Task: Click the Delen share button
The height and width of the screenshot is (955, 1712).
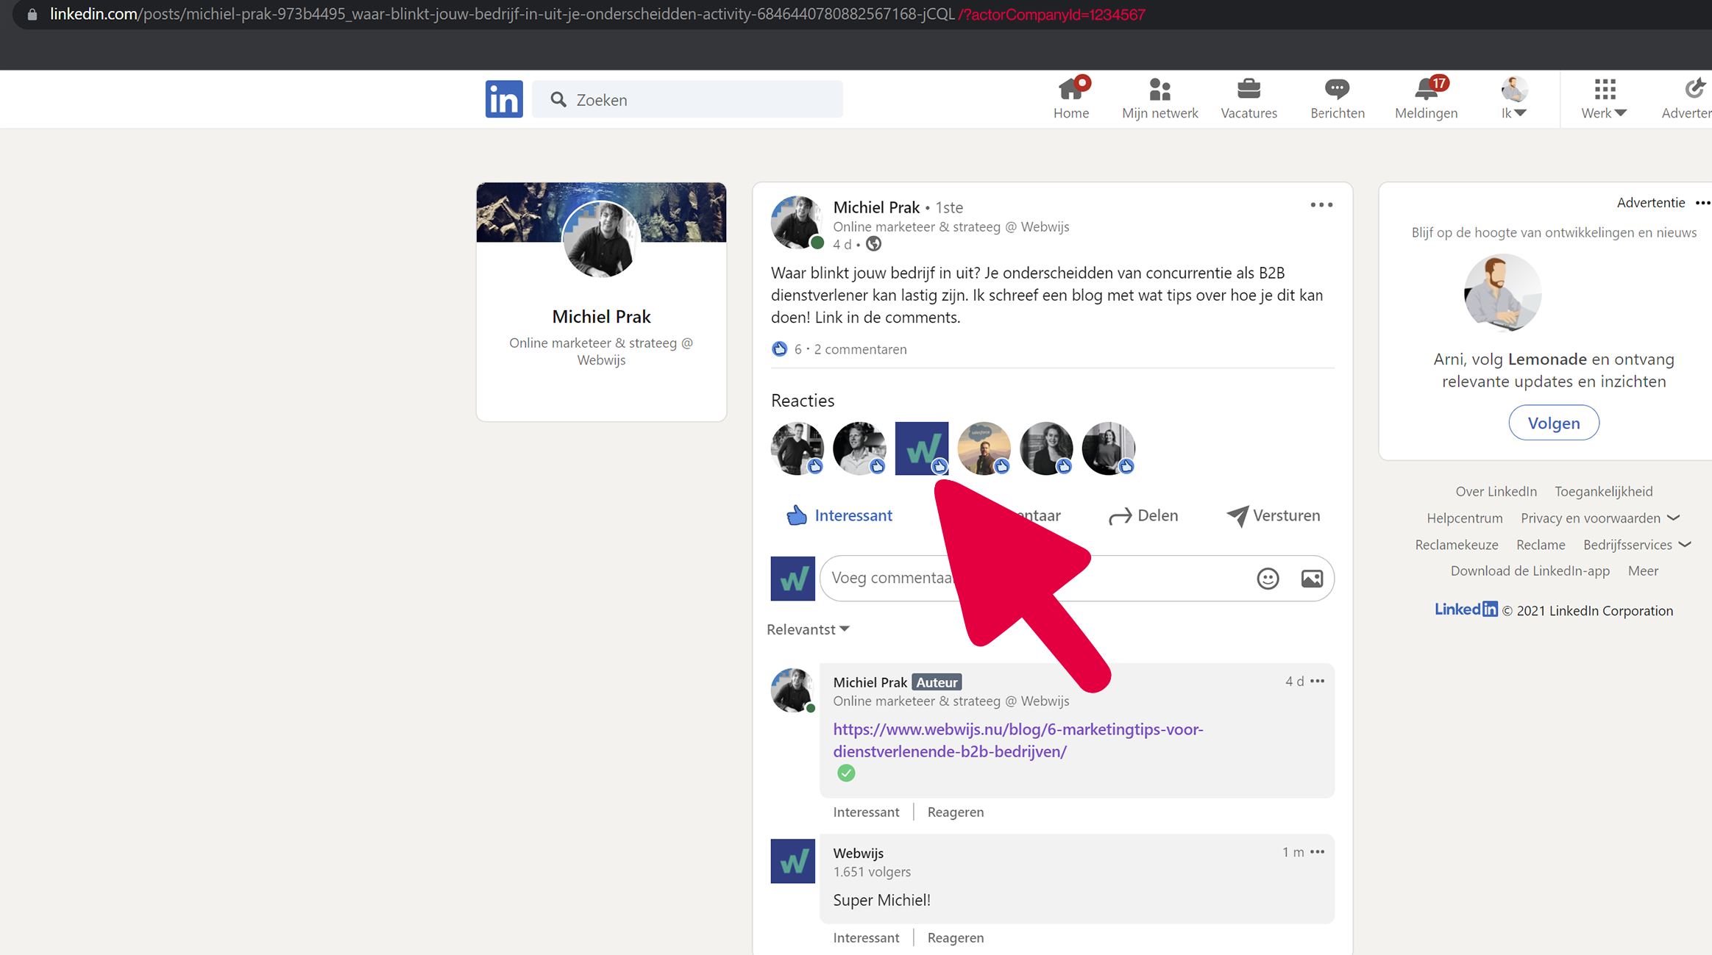Action: pyautogui.click(x=1143, y=515)
